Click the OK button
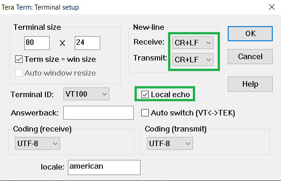This screenshot has height=181, width=281. 250,33
